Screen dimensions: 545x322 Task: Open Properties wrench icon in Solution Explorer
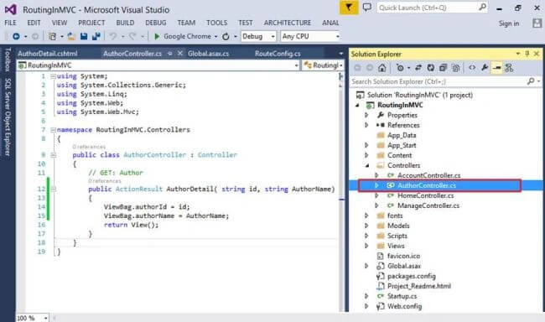point(485,68)
